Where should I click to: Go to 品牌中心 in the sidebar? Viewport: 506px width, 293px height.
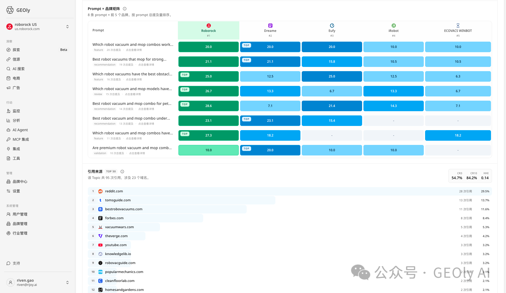(x=38, y=182)
